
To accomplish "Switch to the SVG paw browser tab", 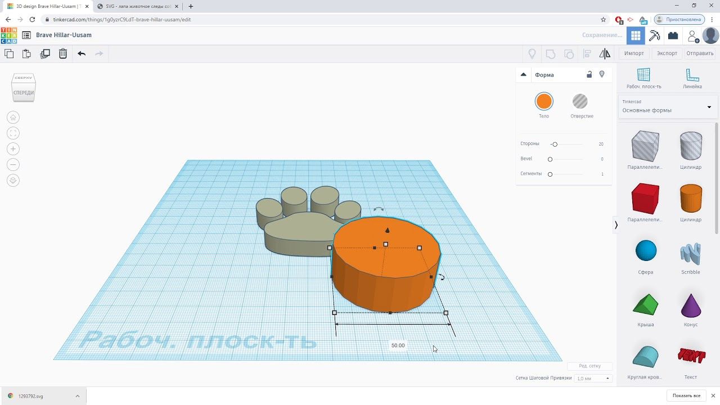I will [137, 6].
